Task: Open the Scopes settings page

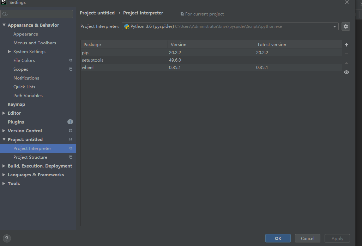Action: point(21,69)
